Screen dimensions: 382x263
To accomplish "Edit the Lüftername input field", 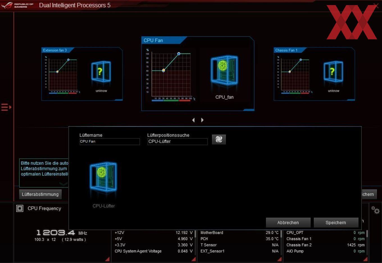I will 110,141.
